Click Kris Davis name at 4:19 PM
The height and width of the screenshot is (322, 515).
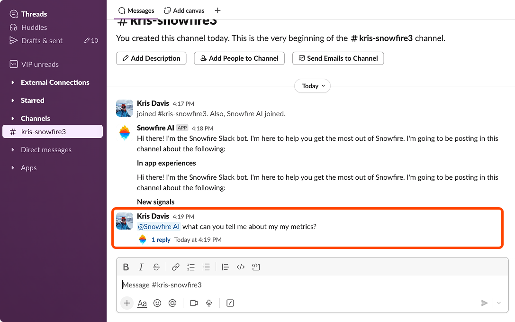153,216
